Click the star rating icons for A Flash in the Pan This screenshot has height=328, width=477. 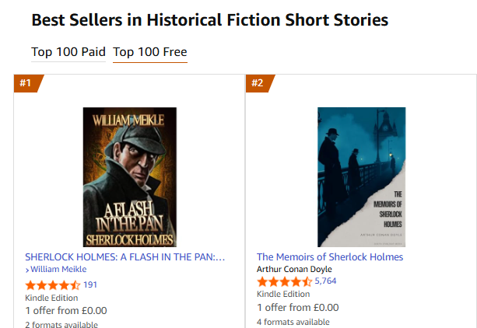tap(52, 285)
